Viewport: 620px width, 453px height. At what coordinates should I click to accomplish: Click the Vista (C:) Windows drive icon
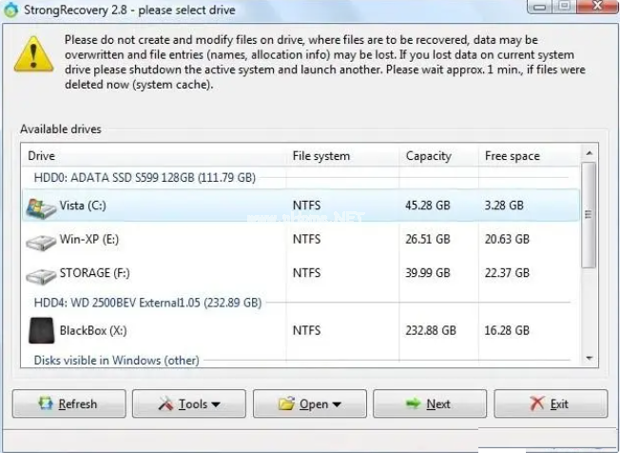click(x=41, y=206)
